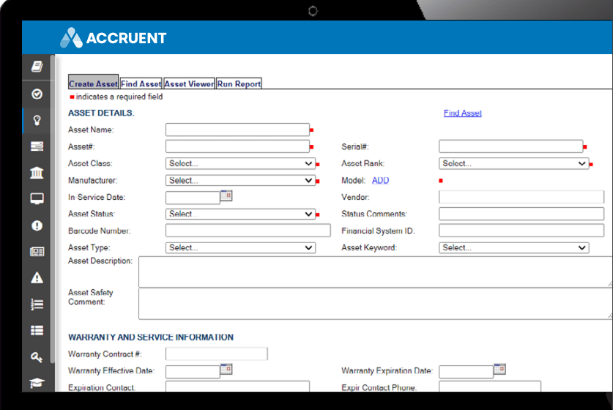The width and height of the screenshot is (613, 410).
Task: Switch to the Find Asset tab
Action: [141, 84]
